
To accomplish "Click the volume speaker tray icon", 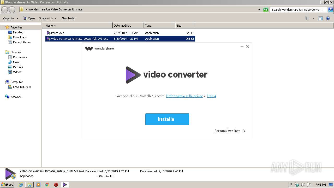I will pyautogui.click(x=303, y=185).
